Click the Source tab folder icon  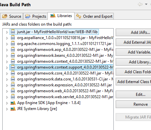click(5, 16)
